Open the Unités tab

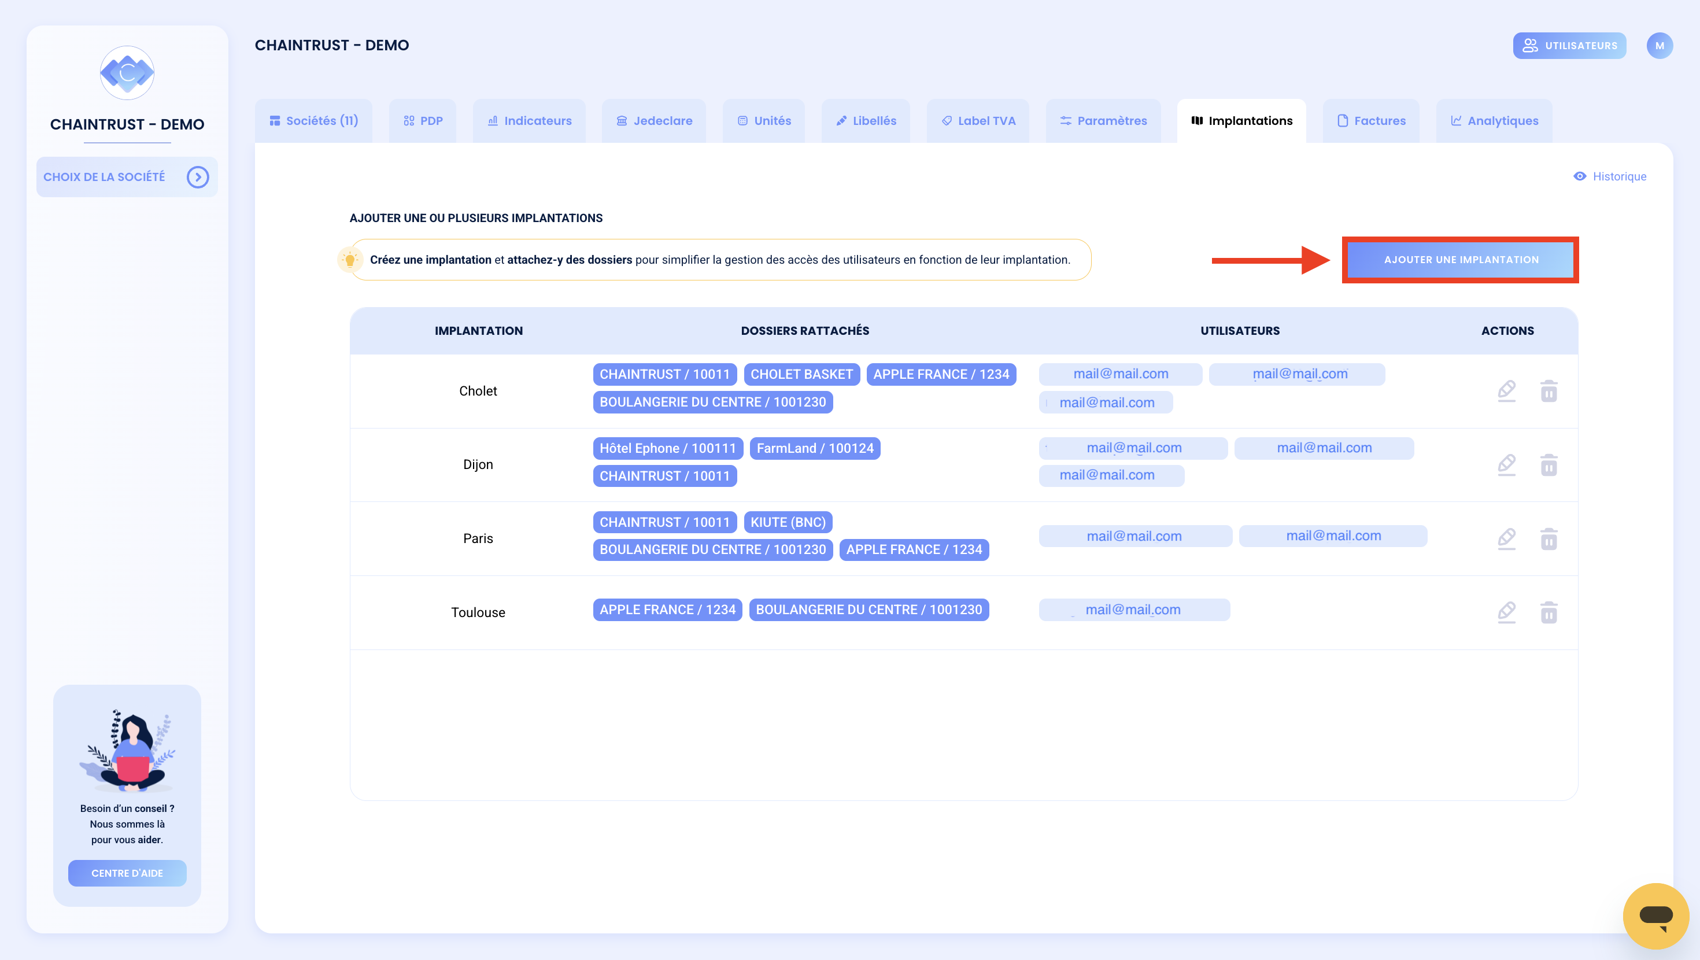pyautogui.click(x=763, y=121)
